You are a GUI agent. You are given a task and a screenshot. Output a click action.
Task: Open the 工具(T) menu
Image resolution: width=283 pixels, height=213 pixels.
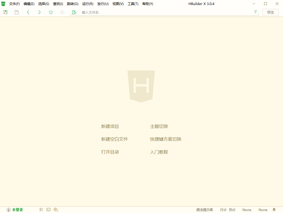pos(133,4)
